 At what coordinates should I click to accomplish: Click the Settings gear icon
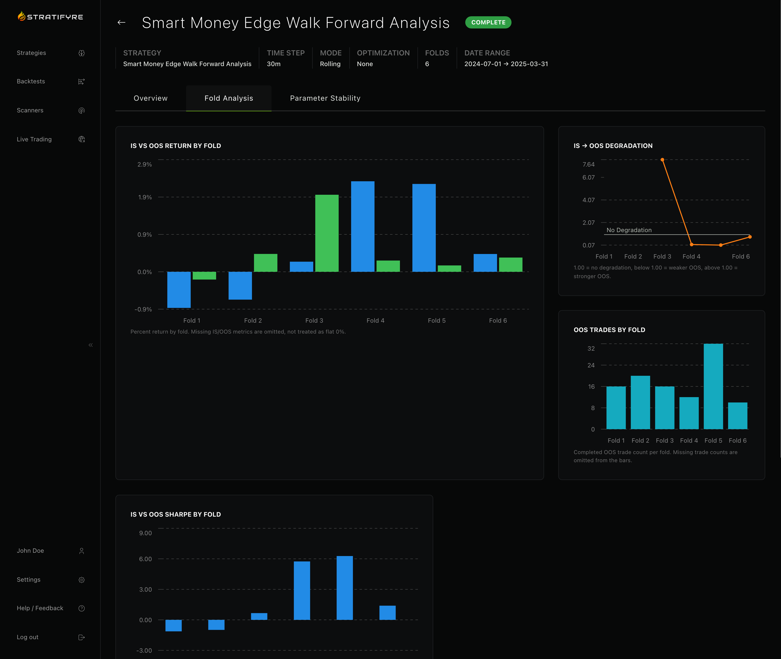tap(81, 580)
